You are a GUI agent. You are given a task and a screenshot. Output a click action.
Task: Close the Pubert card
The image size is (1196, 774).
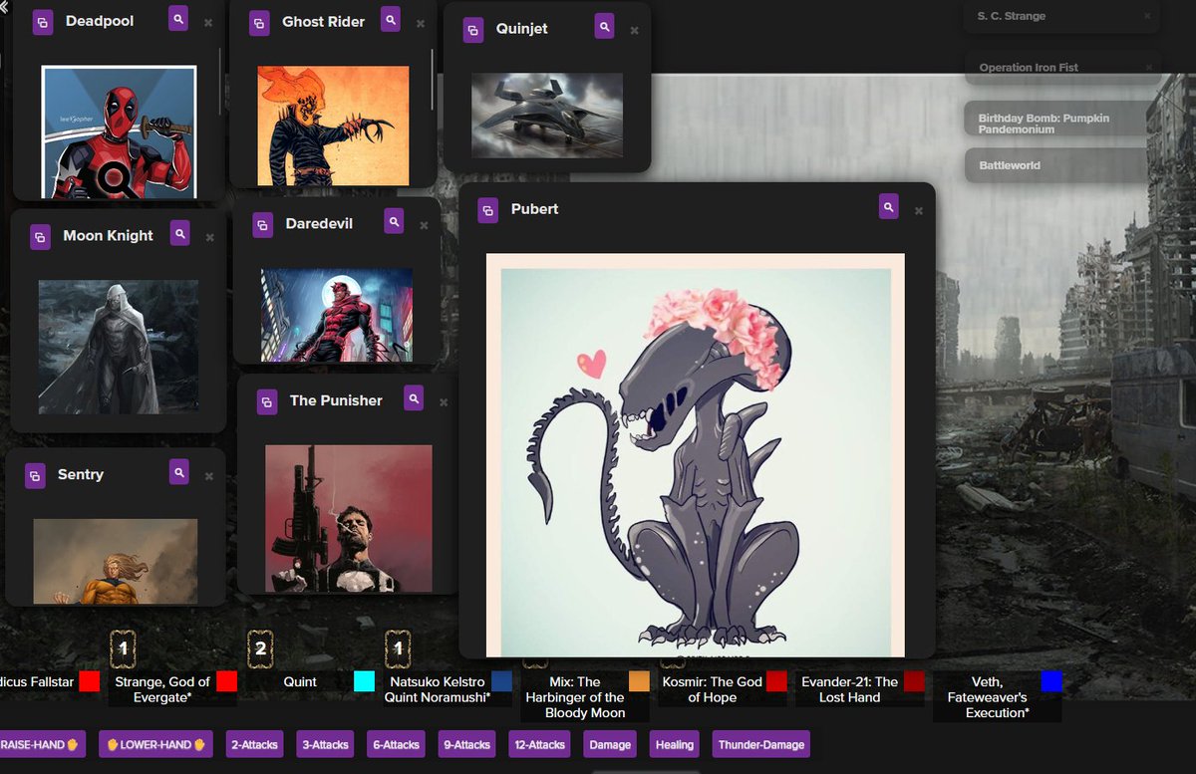pos(919,211)
